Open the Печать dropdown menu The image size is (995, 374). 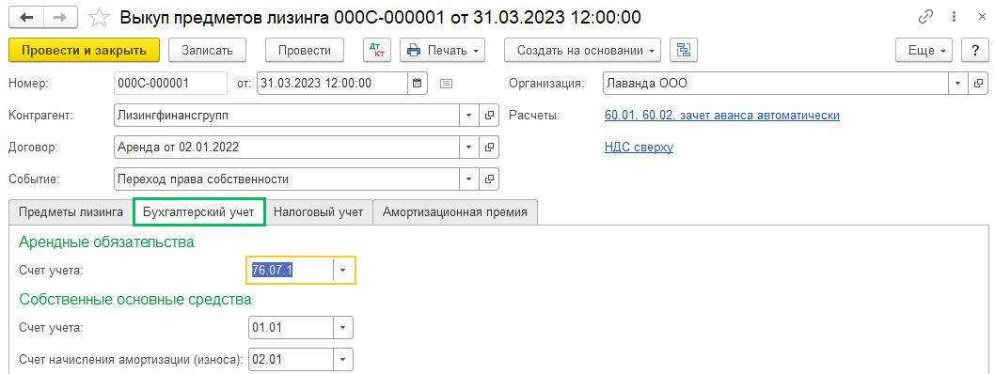click(x=442, y=50)
